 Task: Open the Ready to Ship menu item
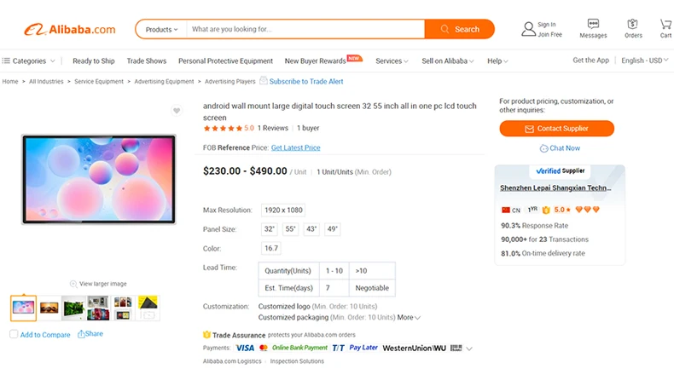[x=94, y=61]
